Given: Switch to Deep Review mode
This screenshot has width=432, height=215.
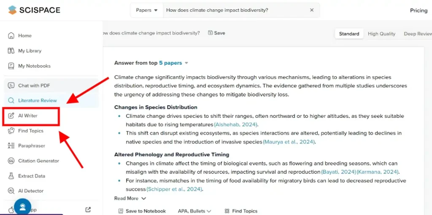Looking at the screenshot, I should pyautogui.click(x=417, y=34).
